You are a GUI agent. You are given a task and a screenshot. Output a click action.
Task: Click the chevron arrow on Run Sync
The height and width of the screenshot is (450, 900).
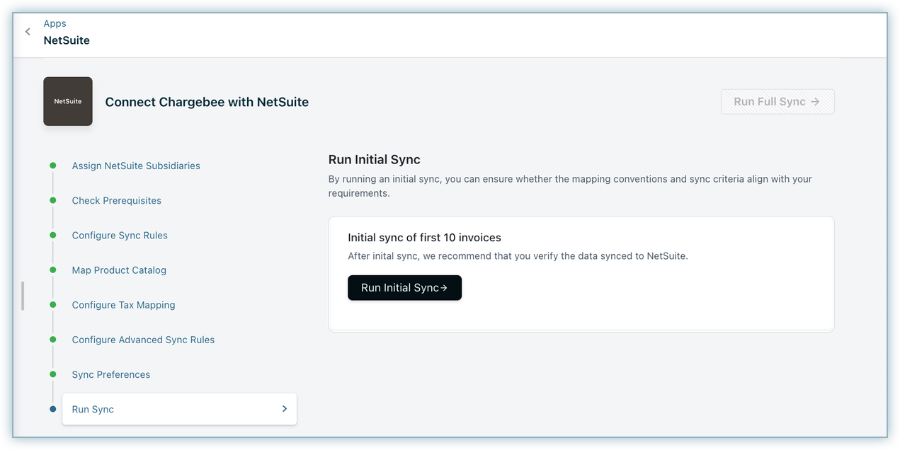coord(285,409)
